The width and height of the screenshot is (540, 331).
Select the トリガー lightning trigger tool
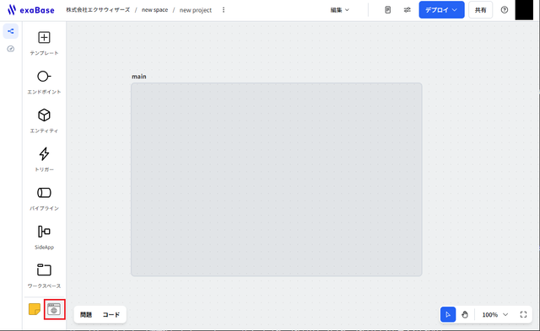pos(44,160)
